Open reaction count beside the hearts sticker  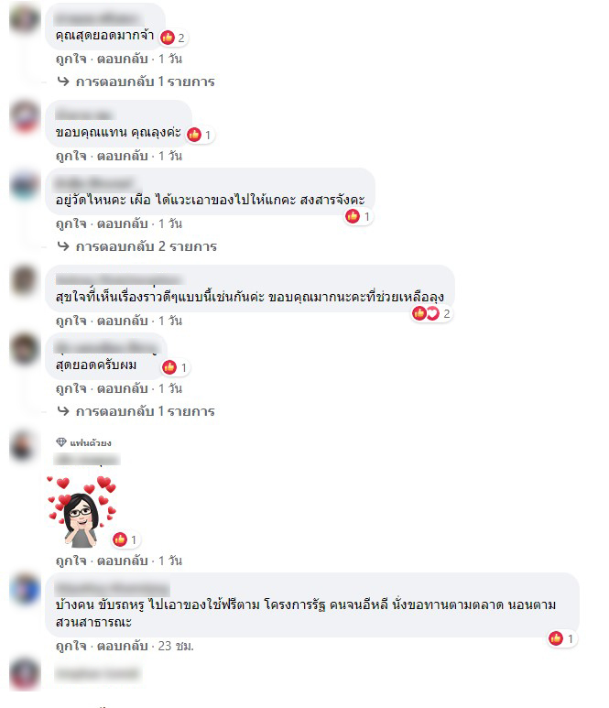point(125,539)
